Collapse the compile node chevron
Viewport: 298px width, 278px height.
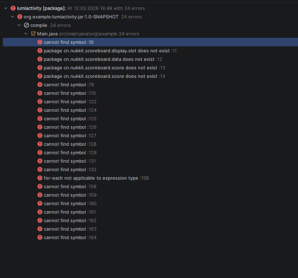tap(19, 25)
